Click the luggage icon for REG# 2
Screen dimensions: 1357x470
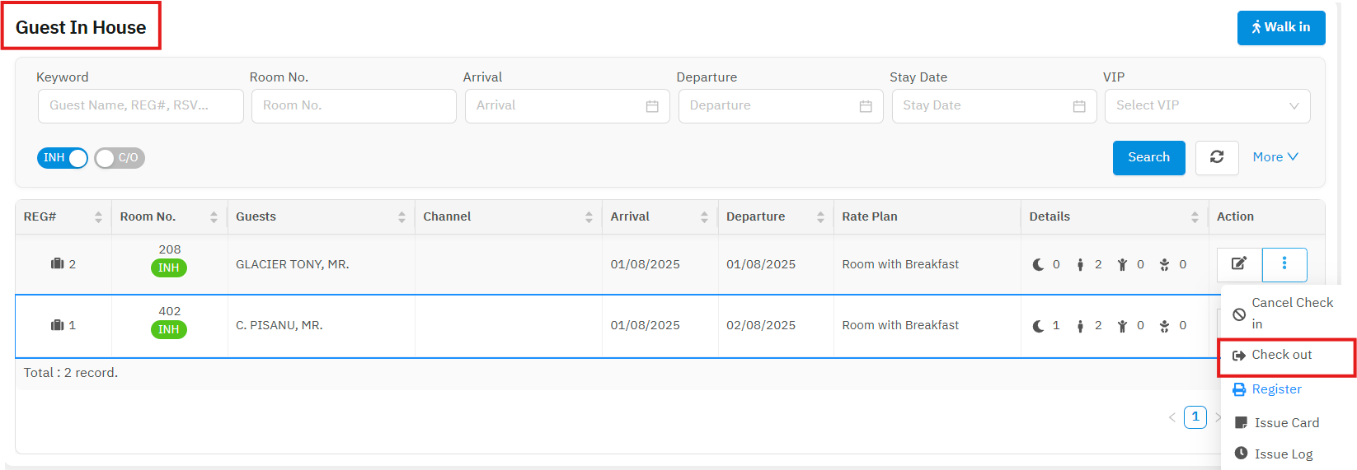pyautogui.click(x=57, y=263)
